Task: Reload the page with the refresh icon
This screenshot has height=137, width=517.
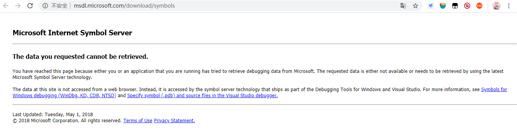Action: click(x=30, y=6)
